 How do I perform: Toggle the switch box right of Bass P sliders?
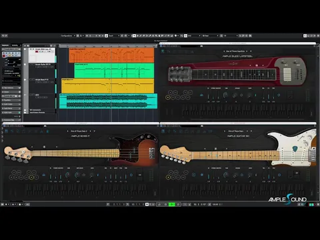(139, 175)
